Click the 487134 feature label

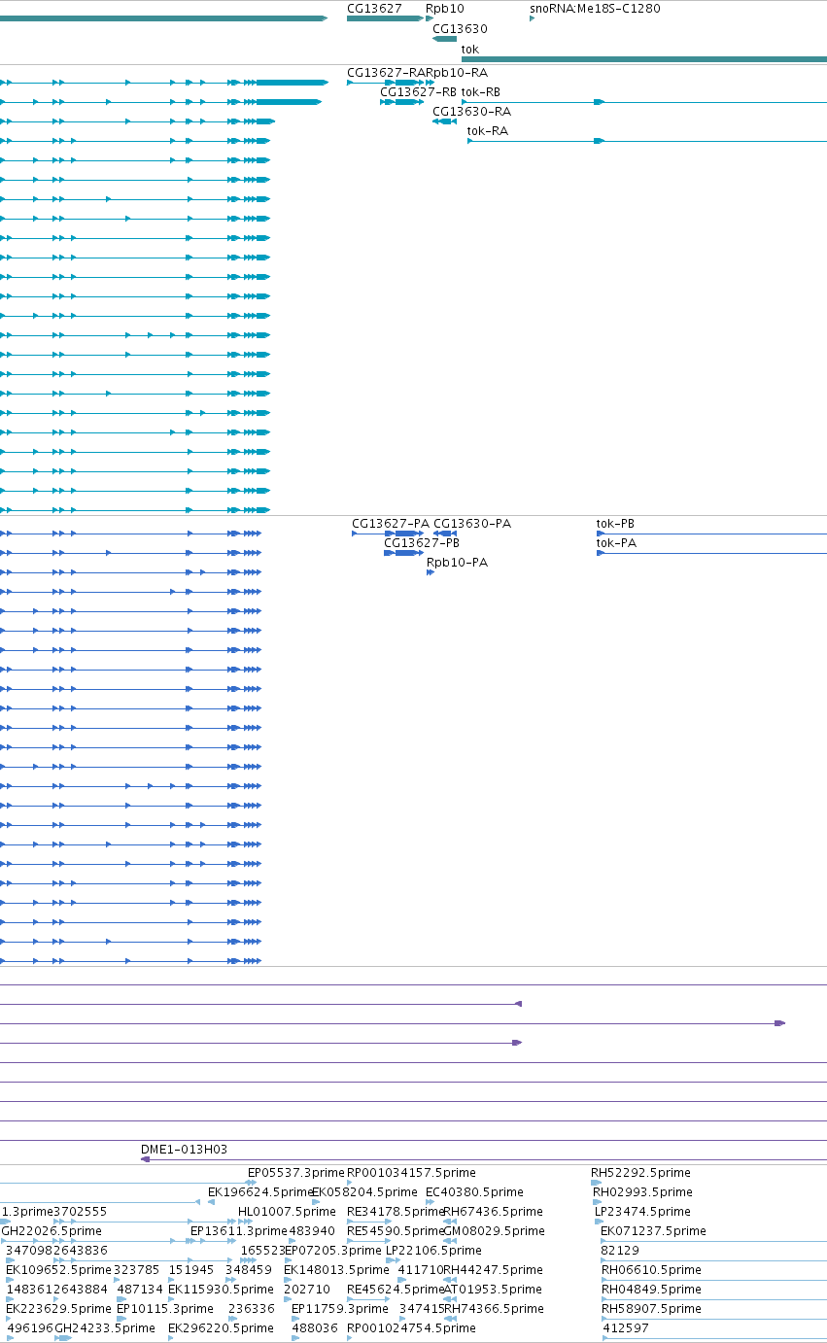[140, 1289]
